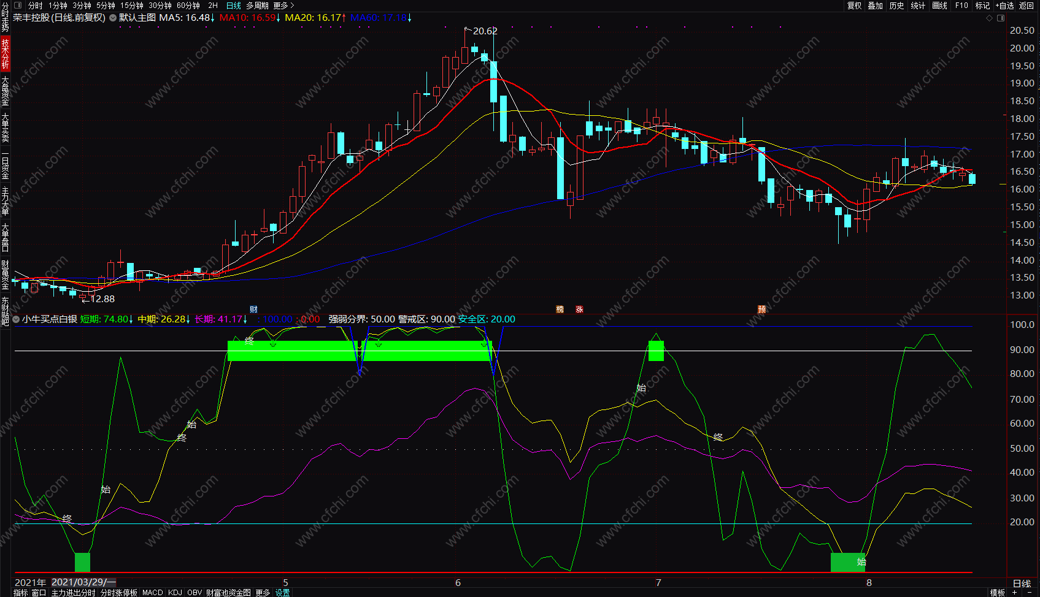Open 模板 template button
This screenshot has width=1040, height=597.
click(998, 593)
